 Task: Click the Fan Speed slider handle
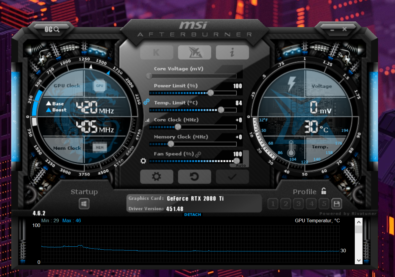click(x=237, y=161)
